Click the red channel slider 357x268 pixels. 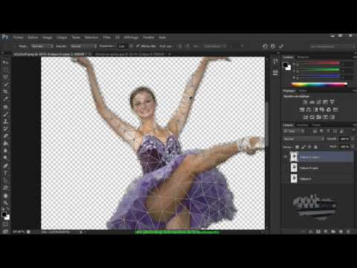(x=318, y=64)
